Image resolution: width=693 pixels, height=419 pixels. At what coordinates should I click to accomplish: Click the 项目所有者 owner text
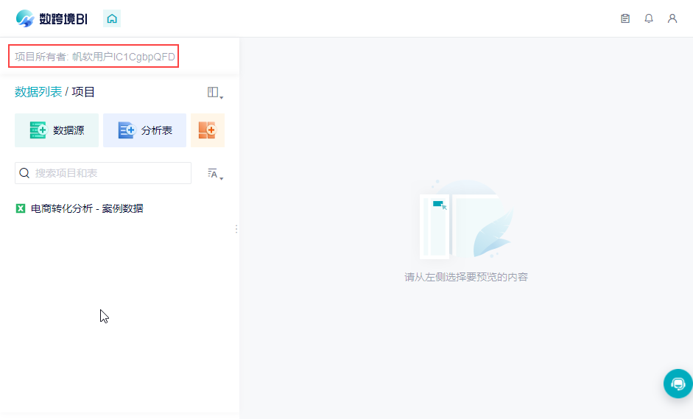coord(94,57)
